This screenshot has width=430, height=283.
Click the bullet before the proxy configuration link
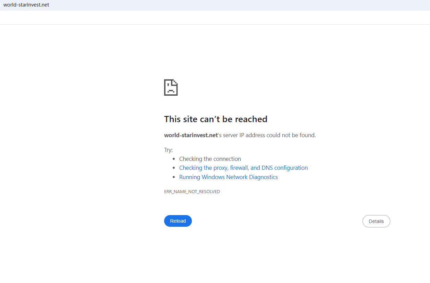pyautogui.click(x=174, y=168)
